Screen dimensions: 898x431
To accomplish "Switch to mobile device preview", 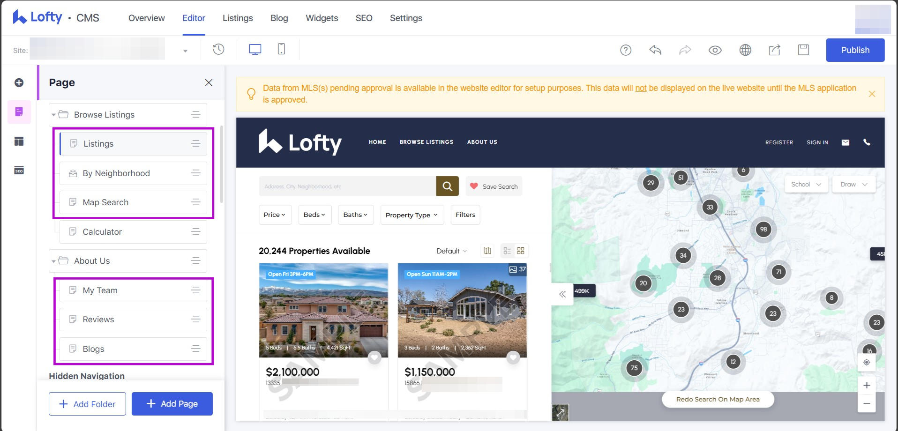I will coord(281,49).
